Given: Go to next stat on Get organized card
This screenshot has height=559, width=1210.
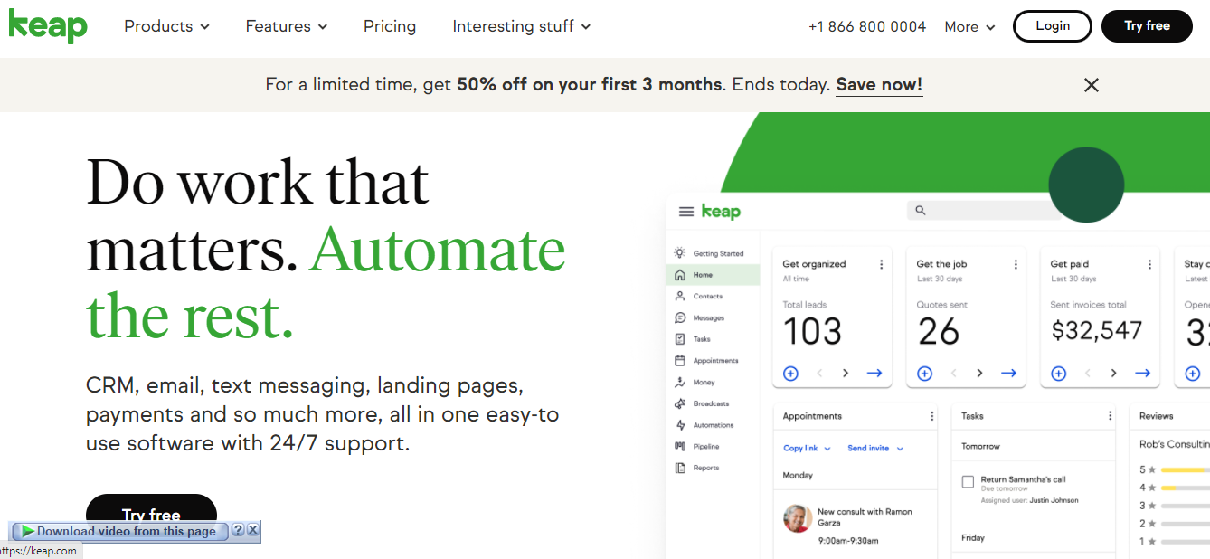Looking at the screenshot, I should (x=846, y=373).
